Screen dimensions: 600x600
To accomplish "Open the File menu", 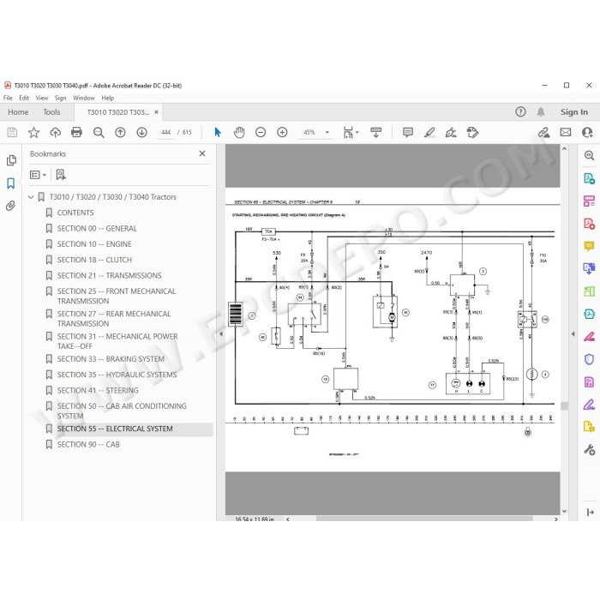I will point(8,98).
